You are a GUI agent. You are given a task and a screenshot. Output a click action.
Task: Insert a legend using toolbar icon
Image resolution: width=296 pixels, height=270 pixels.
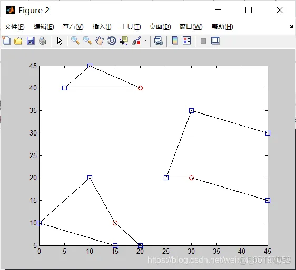click(187, 40)
